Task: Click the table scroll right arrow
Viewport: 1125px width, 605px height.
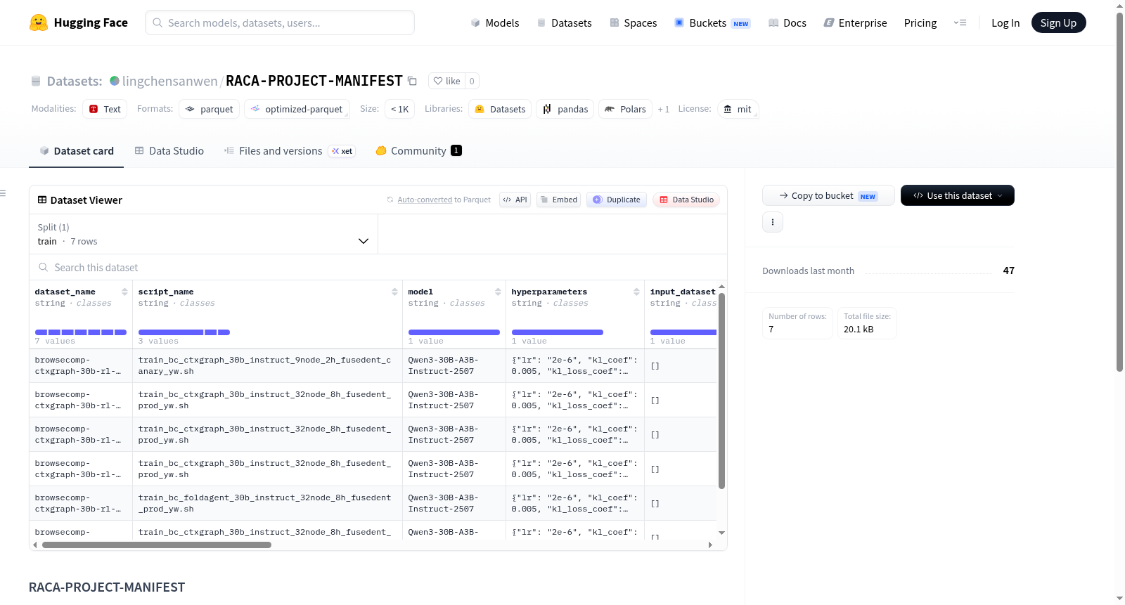Action: point(710,545)
